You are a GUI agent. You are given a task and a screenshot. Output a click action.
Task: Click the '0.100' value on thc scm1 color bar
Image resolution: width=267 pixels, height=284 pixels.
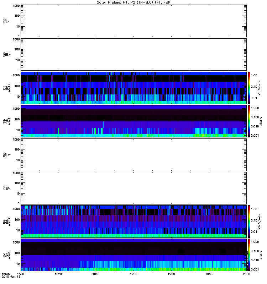point(255,251)
